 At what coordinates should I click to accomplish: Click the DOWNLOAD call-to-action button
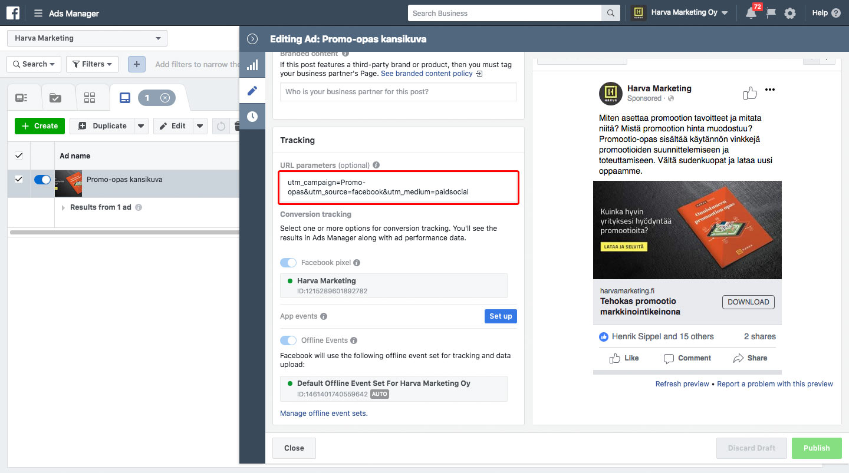[748, 302]
